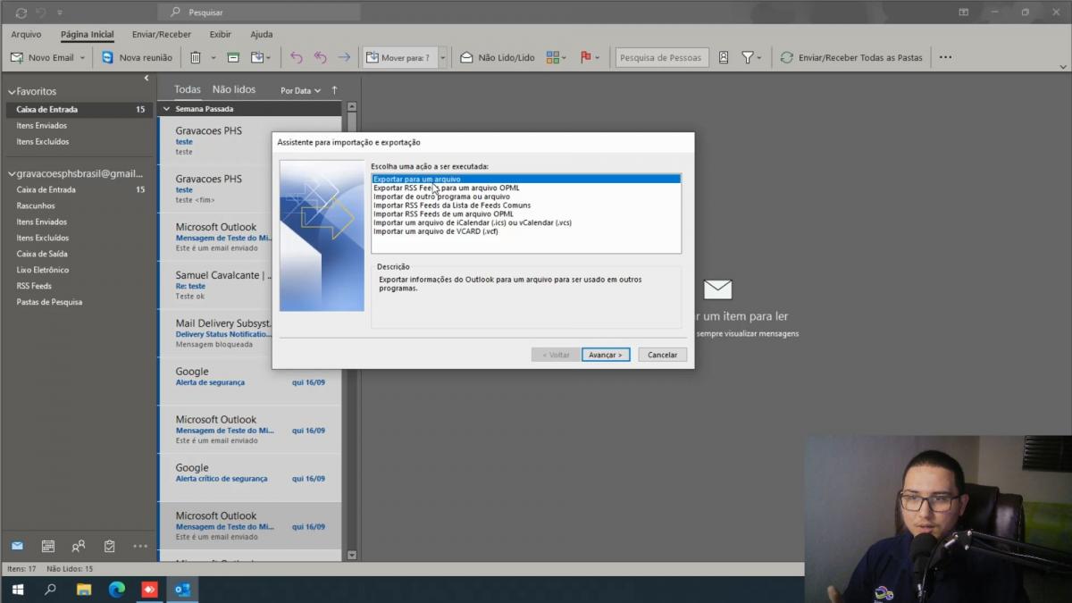Select Exportar para um arquivo option

click(526, 180)
